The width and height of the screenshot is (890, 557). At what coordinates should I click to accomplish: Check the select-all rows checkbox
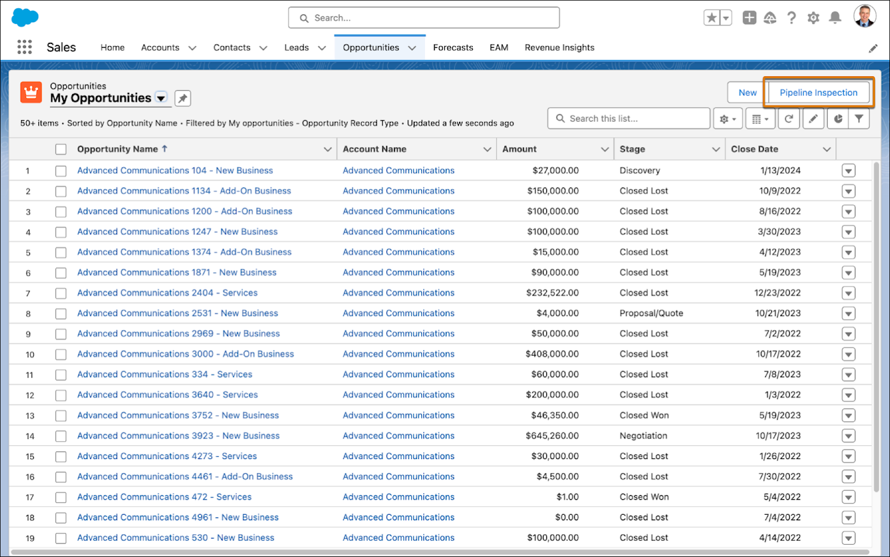[x=61, y=149]
